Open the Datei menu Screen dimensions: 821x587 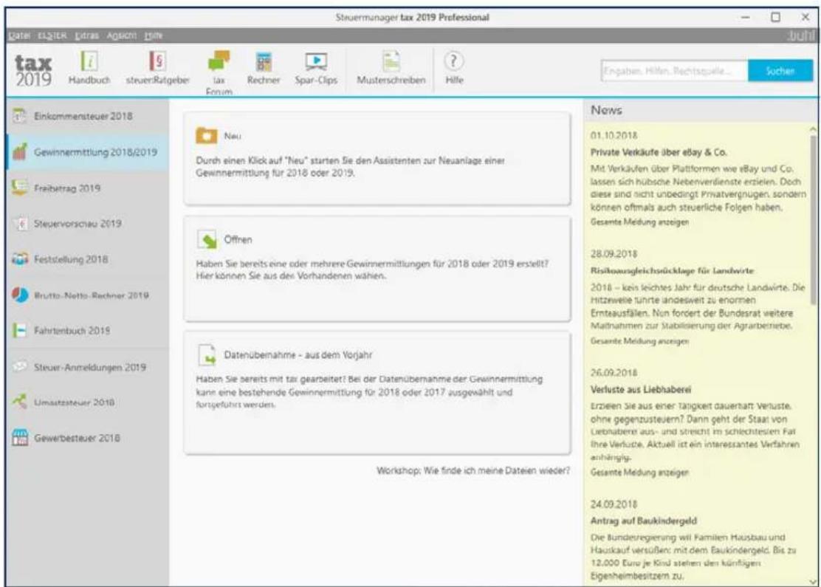tap(19, 35)
